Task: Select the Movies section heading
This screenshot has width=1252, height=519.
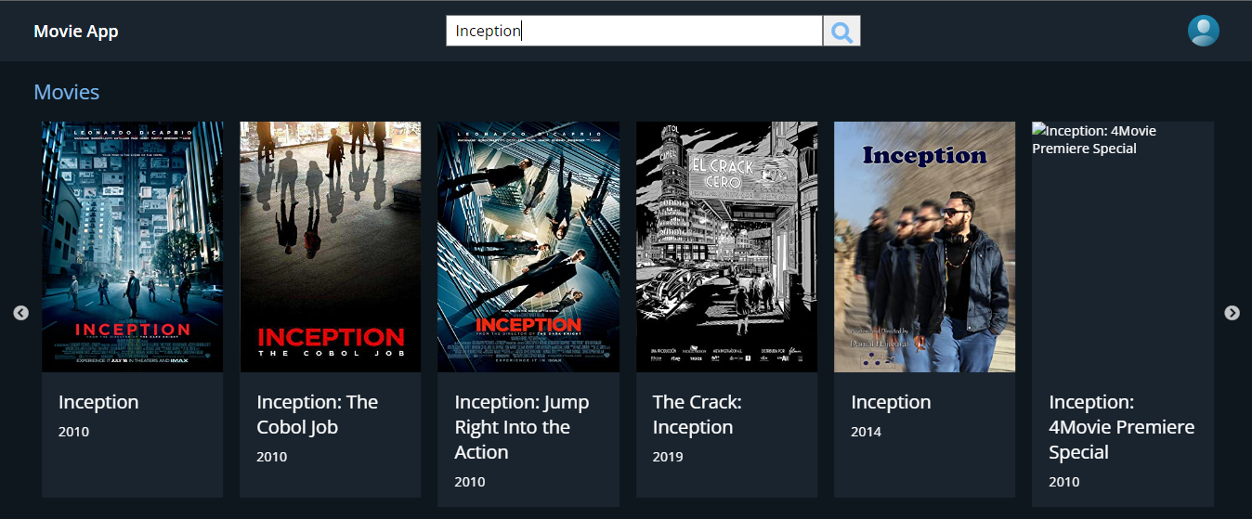Action: point(66,92)
